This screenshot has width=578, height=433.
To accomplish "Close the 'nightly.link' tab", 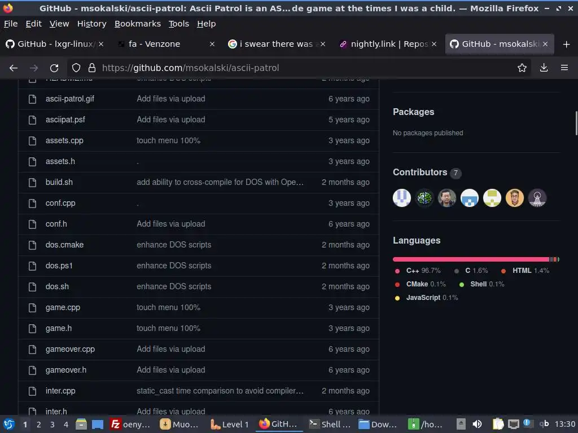I will [x=434, y=44].
